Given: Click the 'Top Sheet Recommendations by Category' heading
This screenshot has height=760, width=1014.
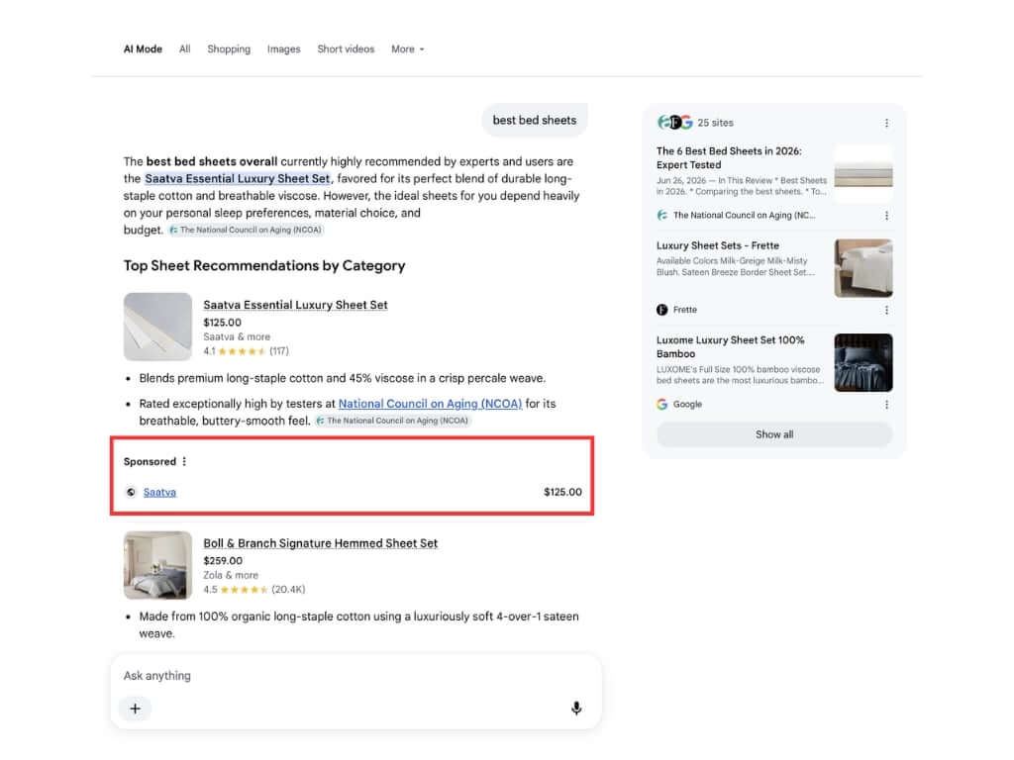Looking at the screenshot, I should pos(264,265).
